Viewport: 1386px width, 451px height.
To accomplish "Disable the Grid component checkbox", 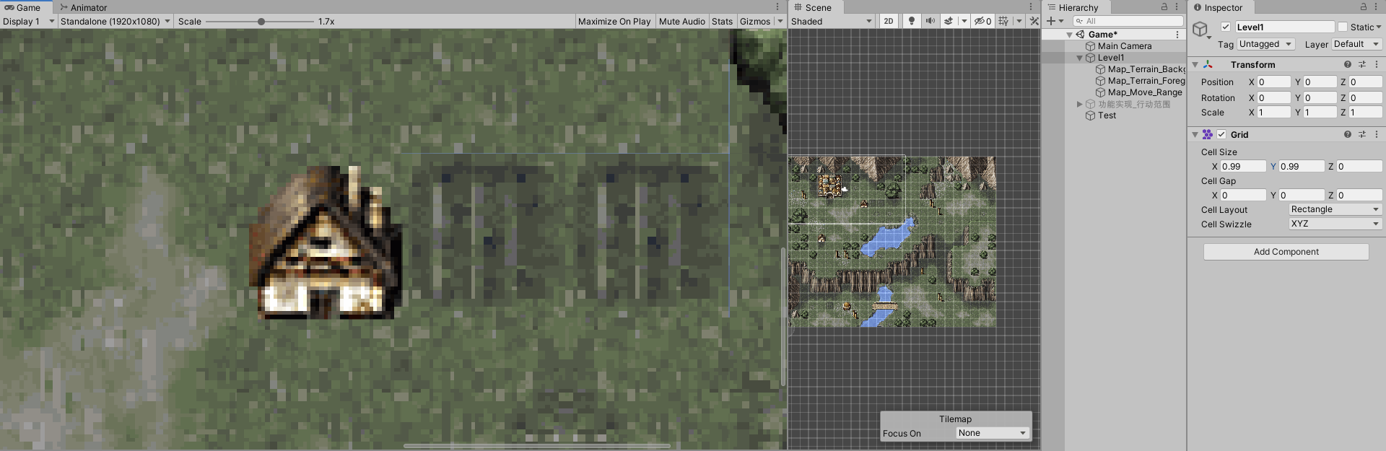I will pyautogui.click(x=1221, y=134).
